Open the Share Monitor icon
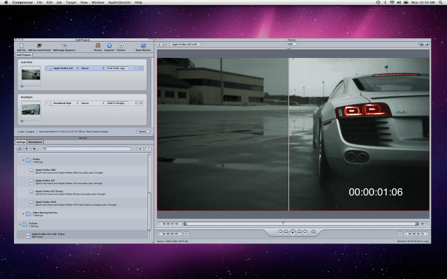Image resolution: width=447 pixels, height=279 pixels. (x=143, y=46)
